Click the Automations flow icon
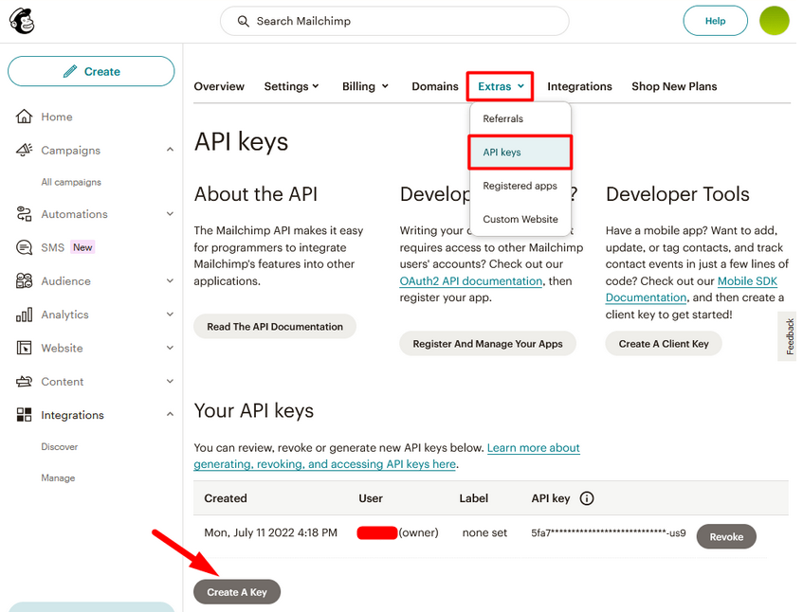Viewport: 803px width, 612px height. [24, 214]
